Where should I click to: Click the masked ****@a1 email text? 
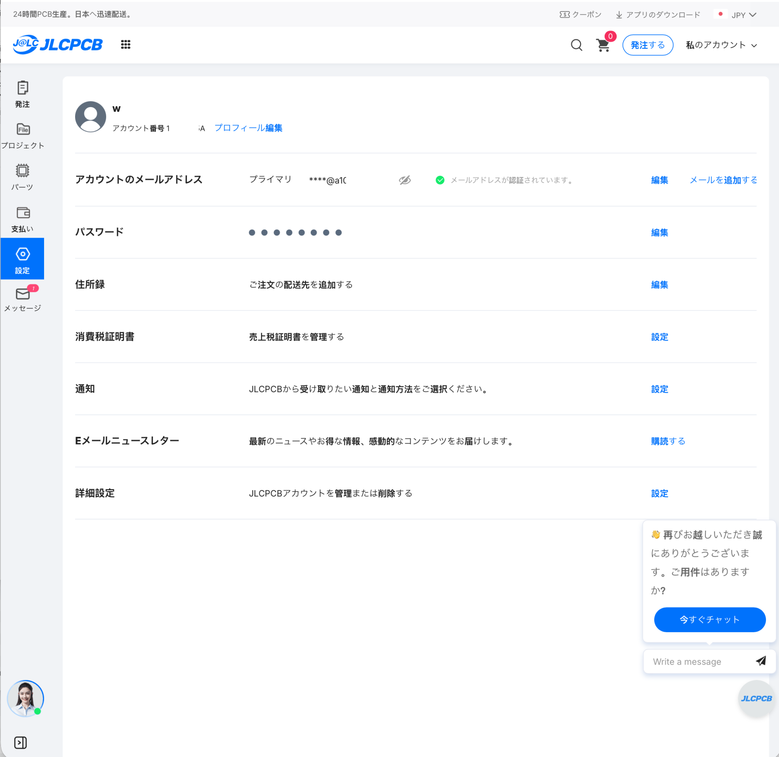pos(327,180)
